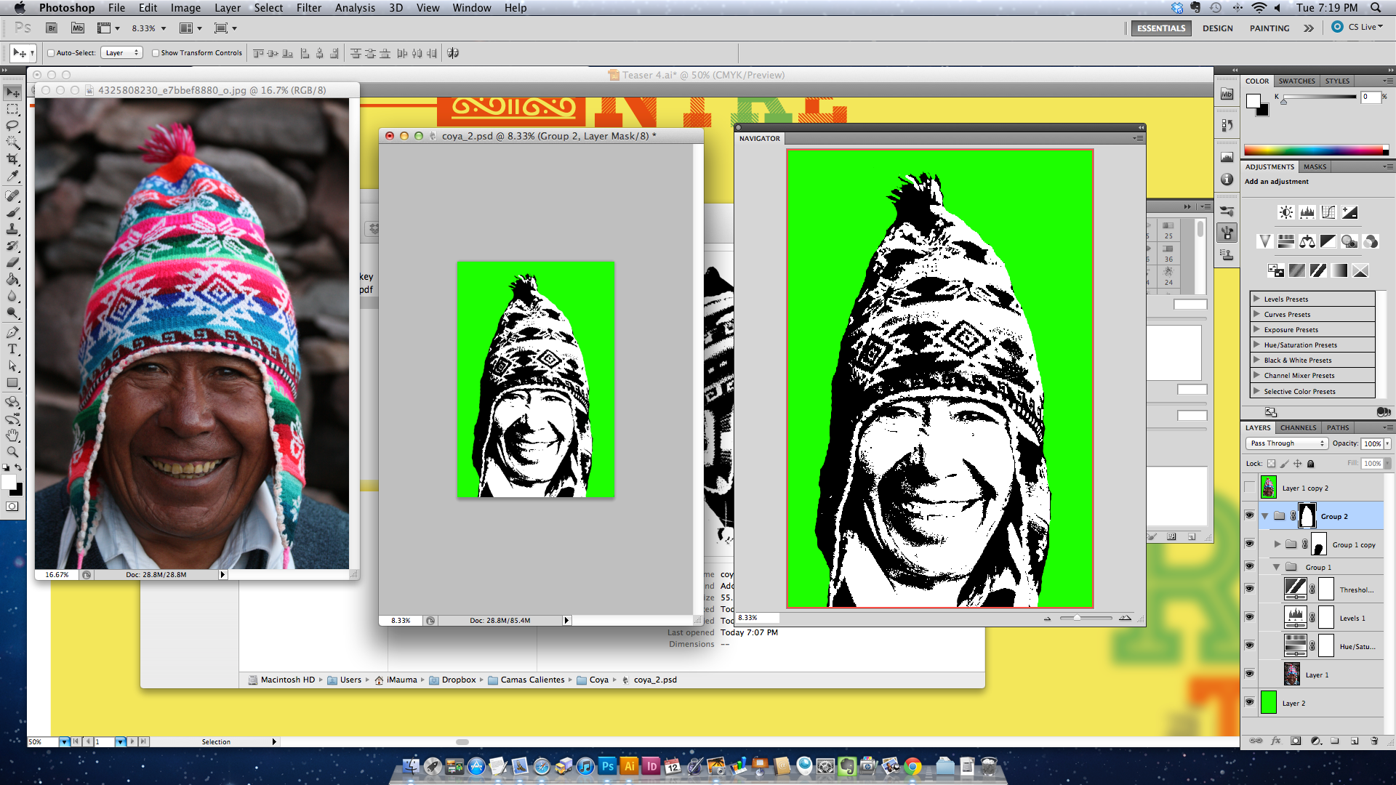This screenshot has width=1396, height=785.
Task: Add a Threshold adjustment from Adjustments panel
Action: (x=1318, y=270)
